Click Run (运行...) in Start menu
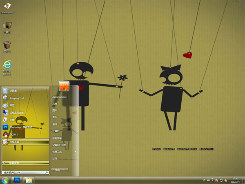The height and width of the screenshot is (184, 245). tap(55, 159)
